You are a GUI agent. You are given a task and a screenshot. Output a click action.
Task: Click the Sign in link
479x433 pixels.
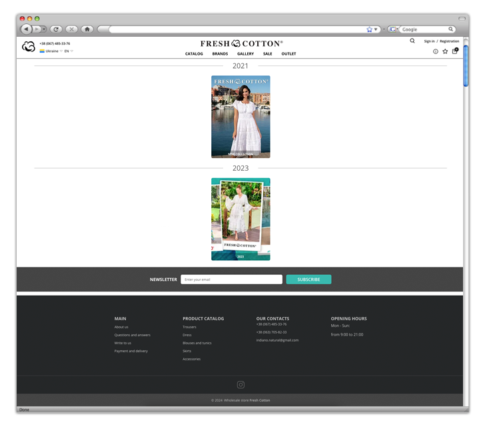(x=429, y=41)
